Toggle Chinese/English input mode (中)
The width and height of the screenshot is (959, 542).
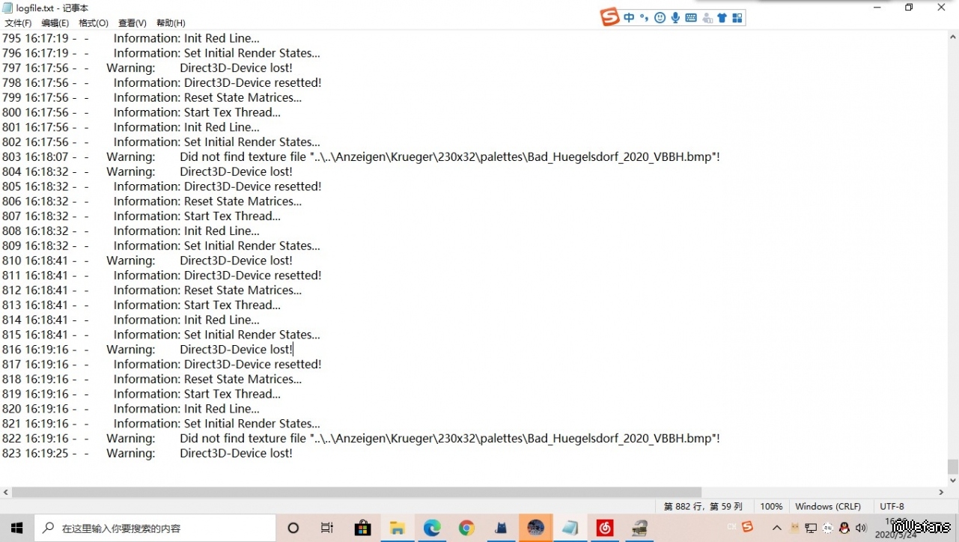[629, 18]
